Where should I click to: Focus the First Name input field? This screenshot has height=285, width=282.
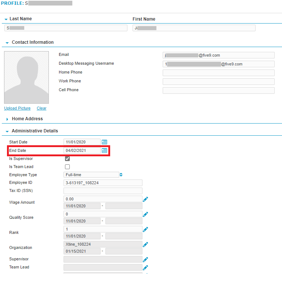(x=194, y=28)
